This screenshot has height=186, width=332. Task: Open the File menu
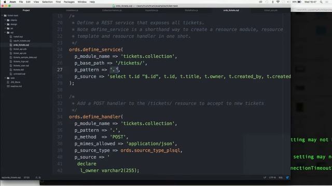click(x=21, y=2)
